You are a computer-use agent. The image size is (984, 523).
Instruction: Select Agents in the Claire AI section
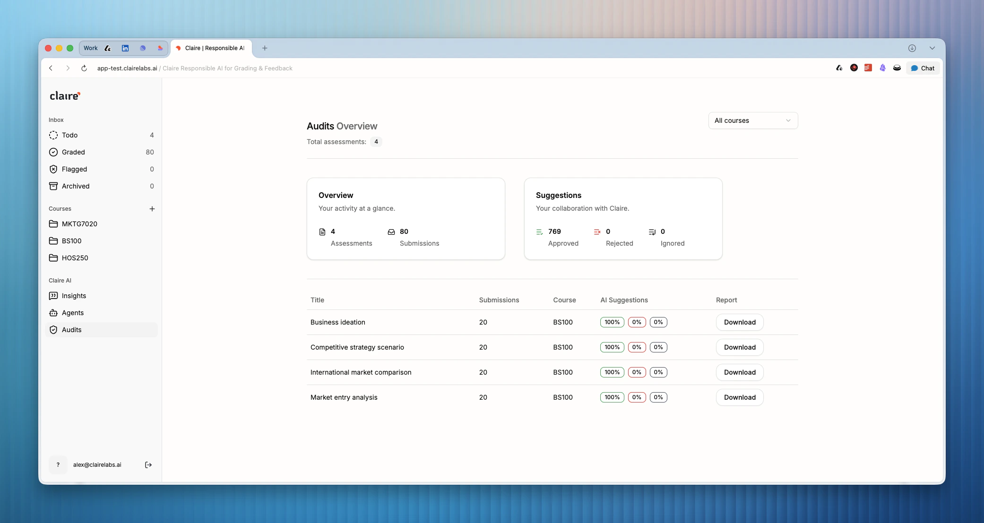[x=72, y=313]
